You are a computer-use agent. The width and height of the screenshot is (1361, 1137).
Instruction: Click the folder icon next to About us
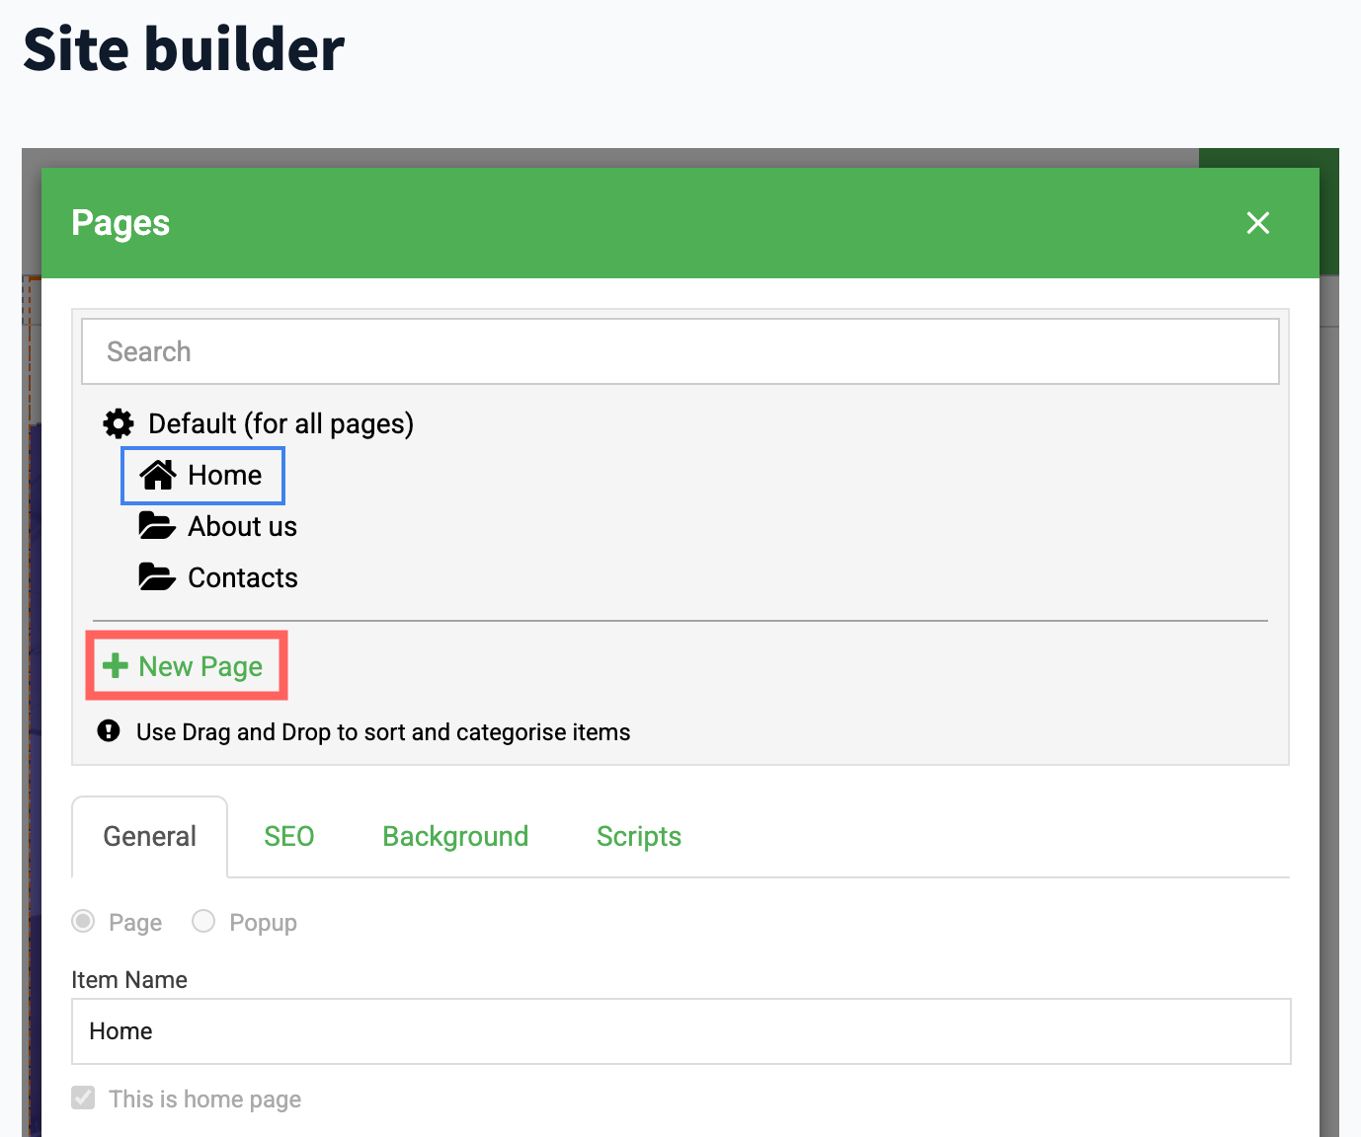[157, 526]
